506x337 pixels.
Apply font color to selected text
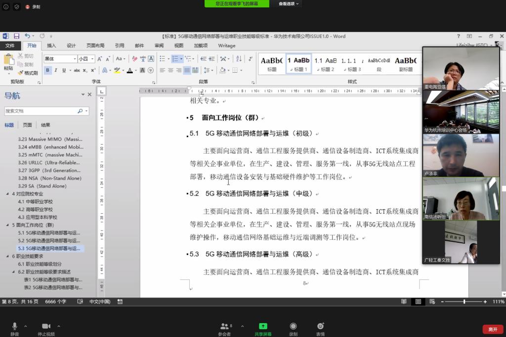click(130, 70)
